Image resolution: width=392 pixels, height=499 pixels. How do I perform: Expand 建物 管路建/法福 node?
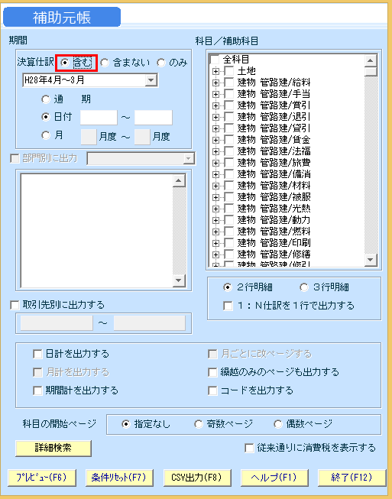click(x=215, y=151)
